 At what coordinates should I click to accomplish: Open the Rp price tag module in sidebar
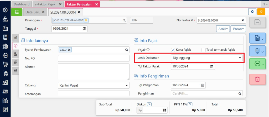tap(5, 55)
